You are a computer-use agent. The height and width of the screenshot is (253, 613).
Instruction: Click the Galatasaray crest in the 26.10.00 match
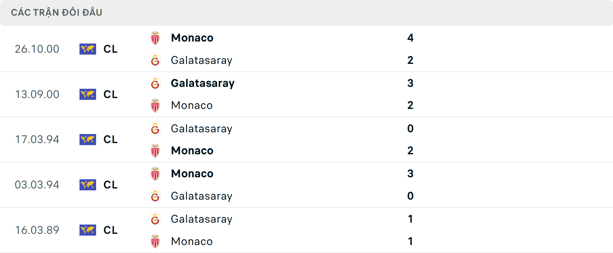[x=155, y=60]
